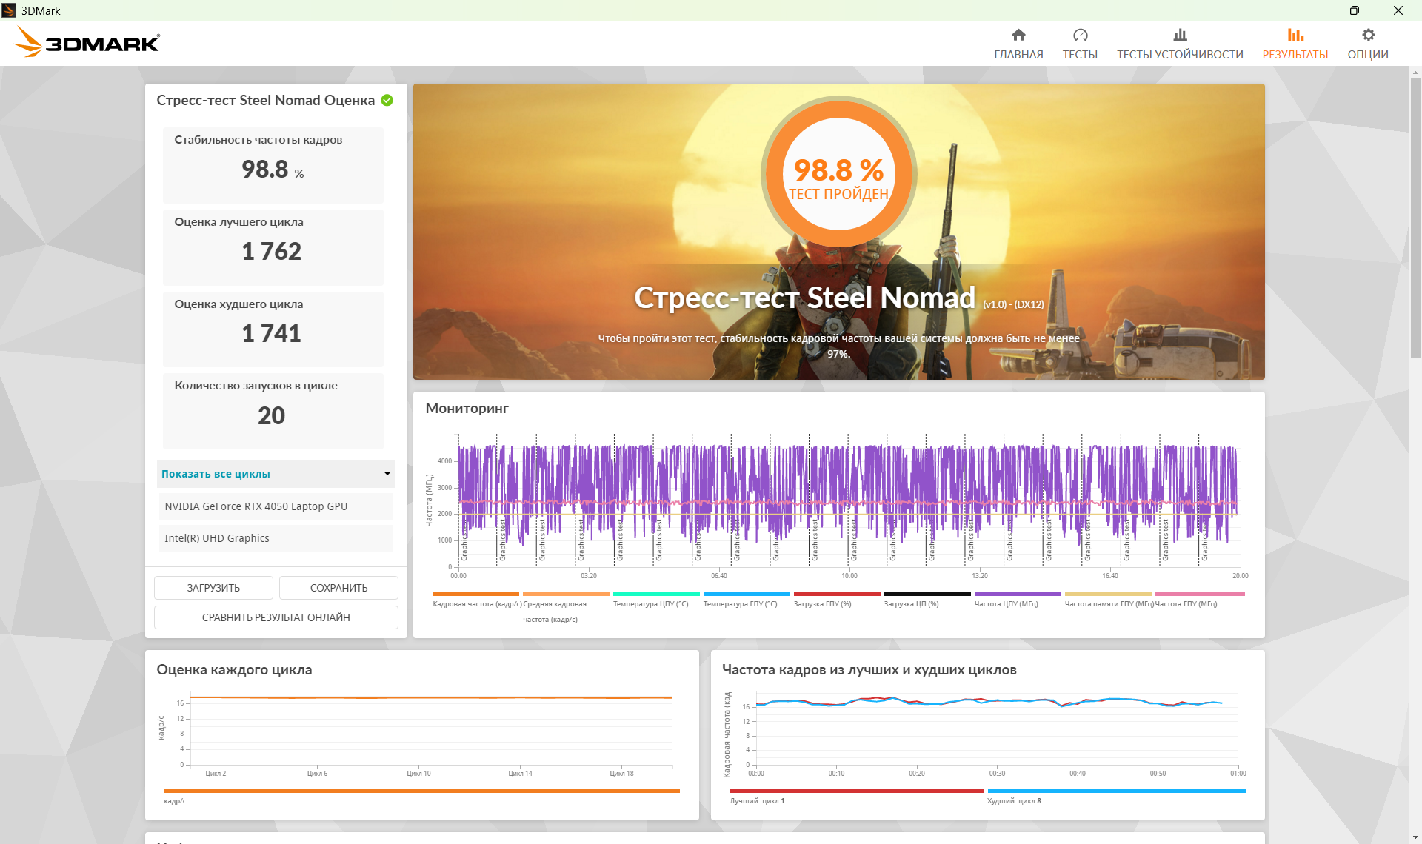
Task: Expand the Показать все циклы dropdown
Action: [276, 474]
